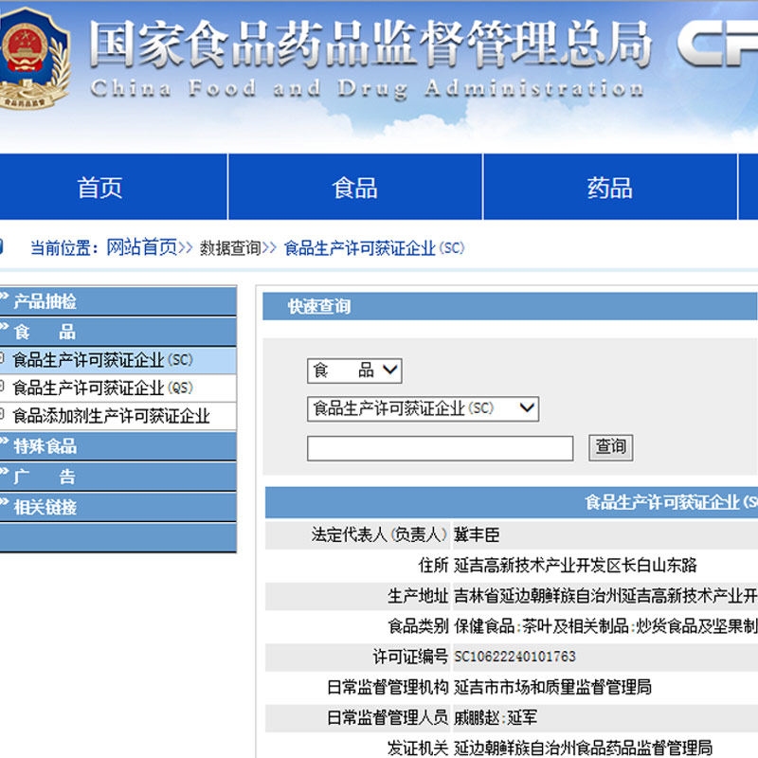Expand the 食品生产许可获证企业 (SC) dropdown
The image size is (758, 758).
[x=423, y=409]
